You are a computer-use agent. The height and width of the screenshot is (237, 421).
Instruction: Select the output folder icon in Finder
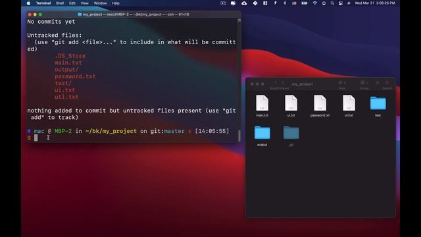pos(262,132)
